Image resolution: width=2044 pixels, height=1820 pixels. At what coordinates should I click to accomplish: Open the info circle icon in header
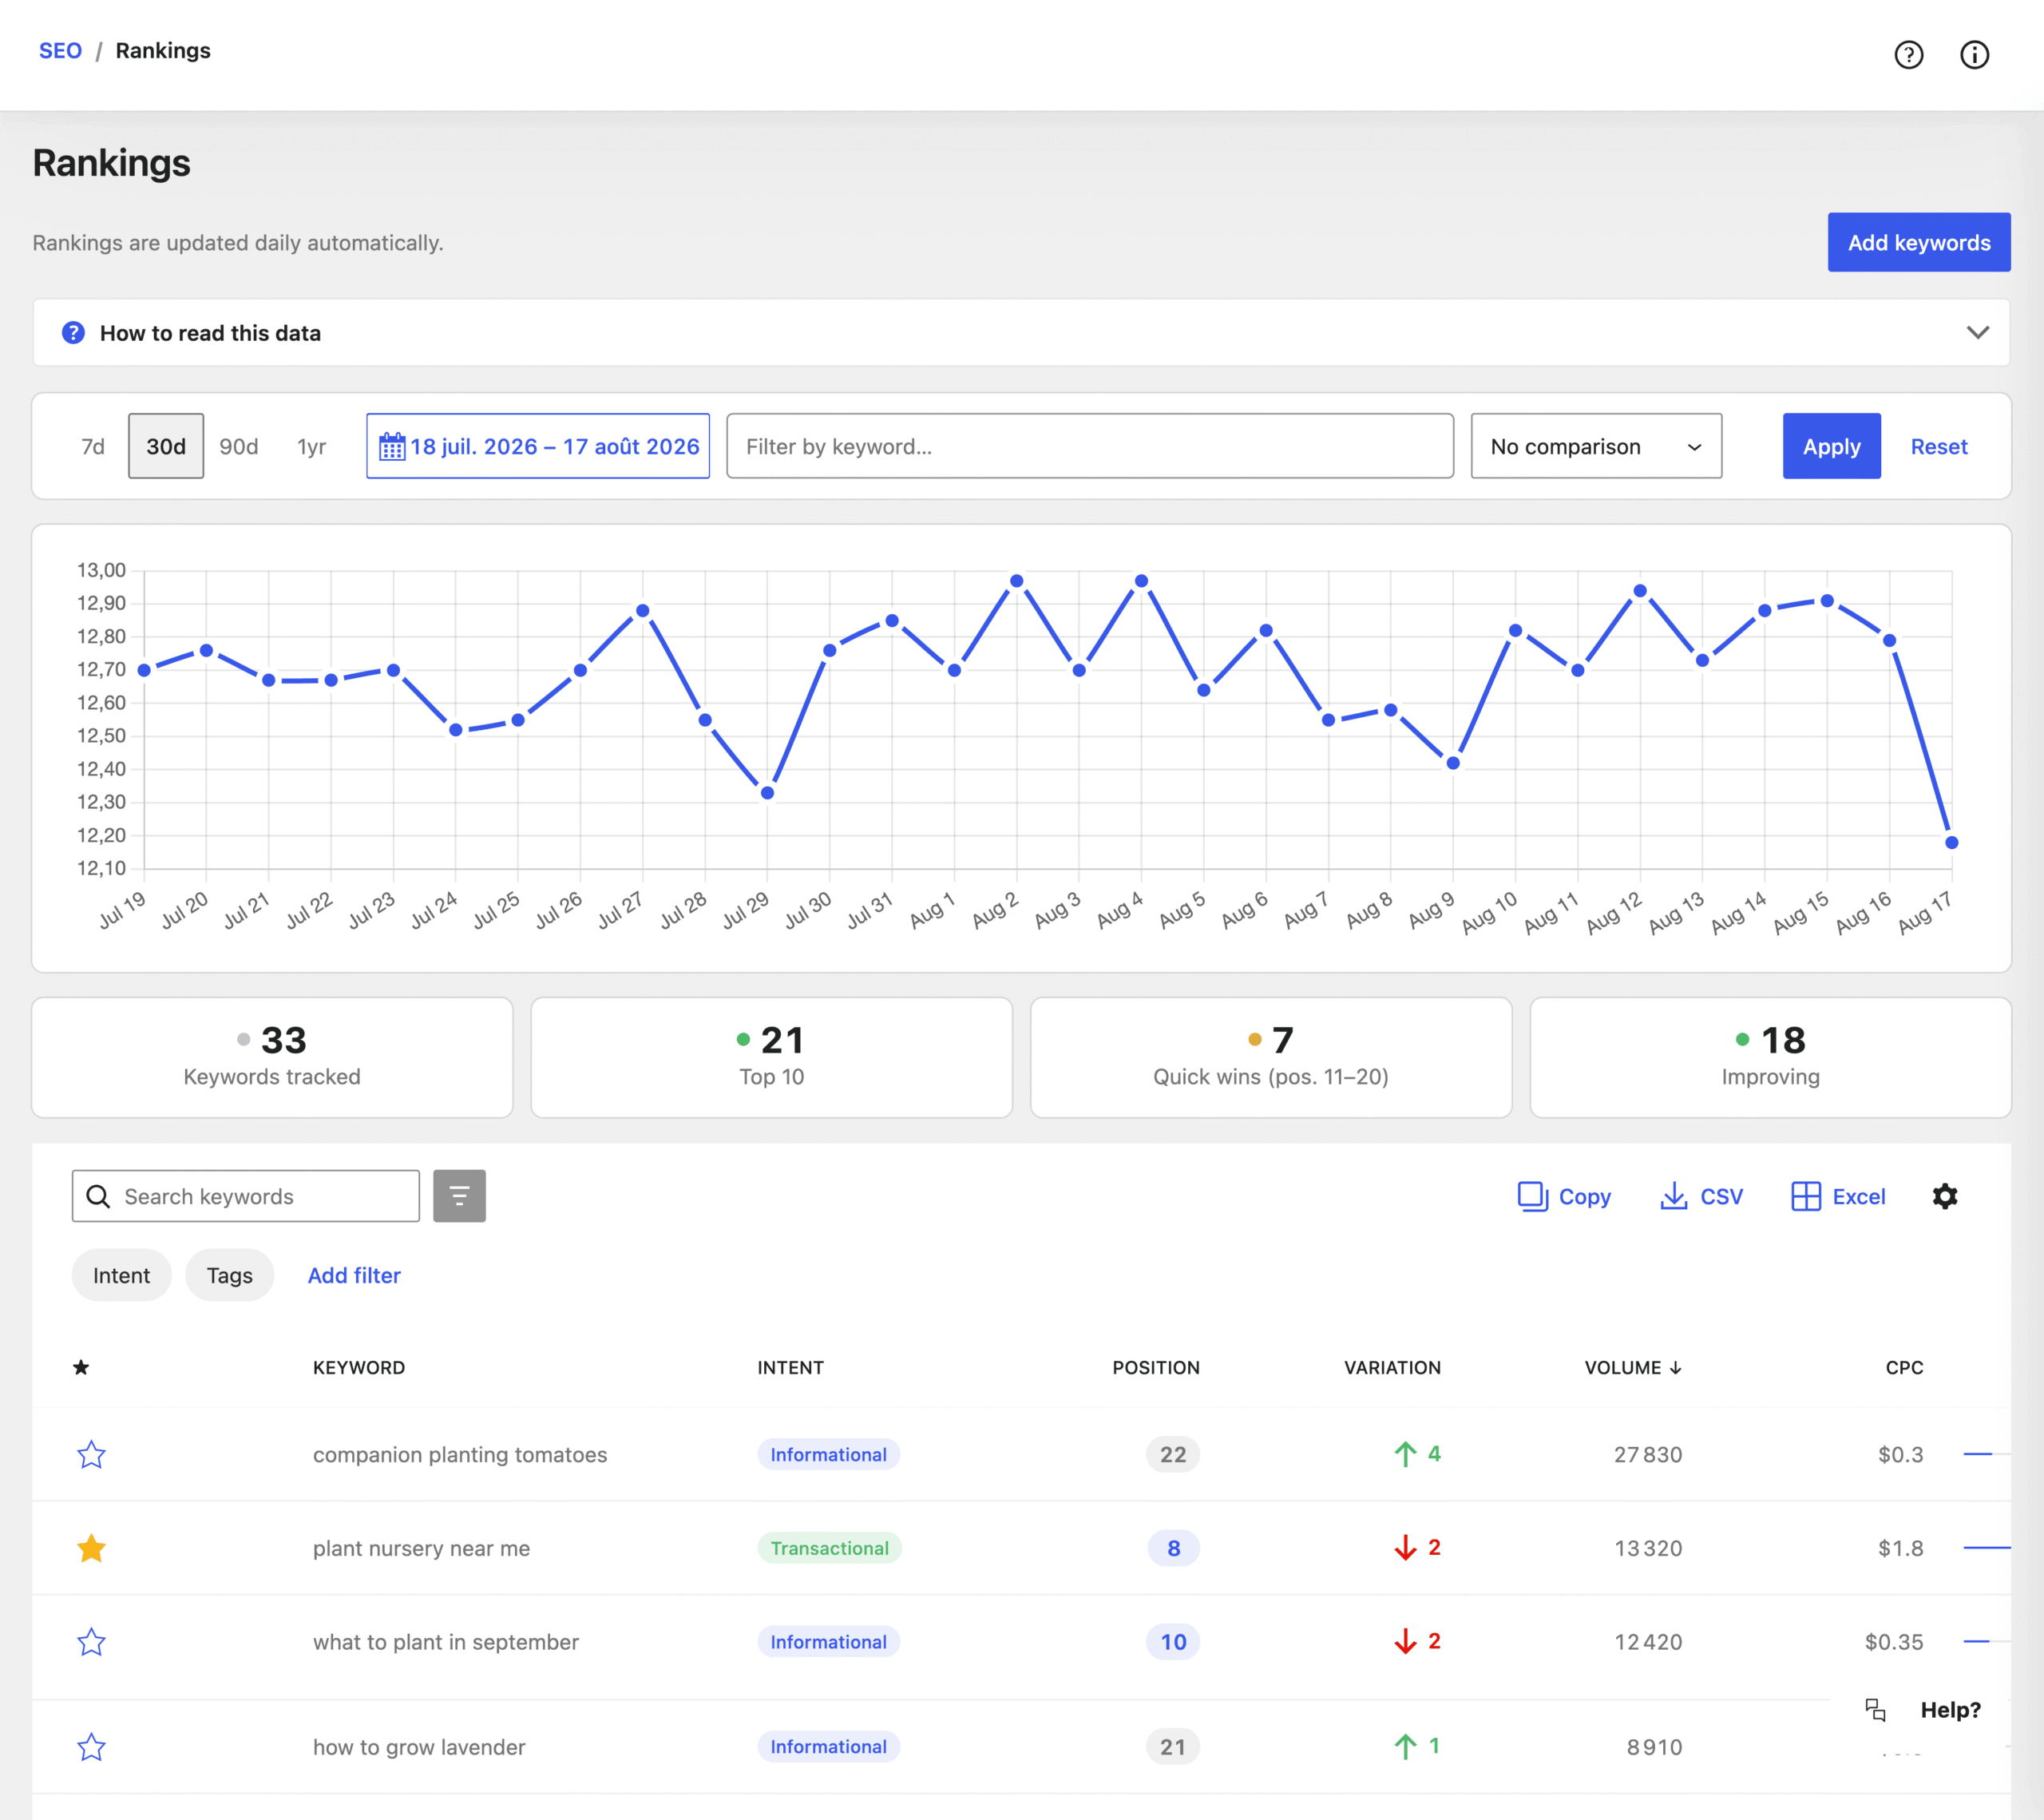click(x=1974, y=55)
